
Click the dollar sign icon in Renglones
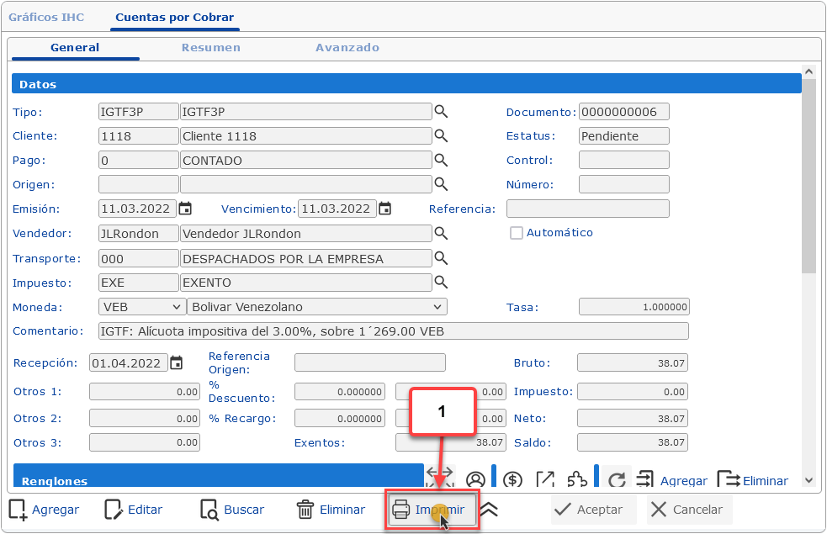(512, 480)
